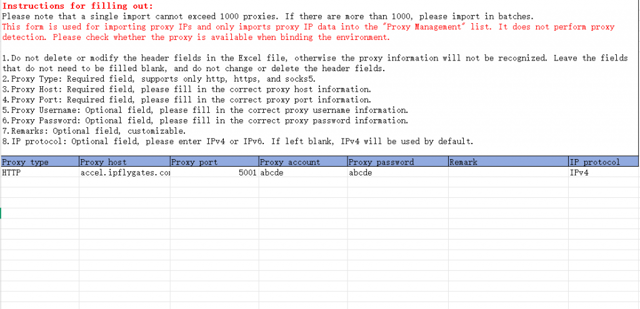Select the accel.ipflygates host cell
The width and height of the screenshot is (640, 309).
pyautogui.click(x=124, y=172)
